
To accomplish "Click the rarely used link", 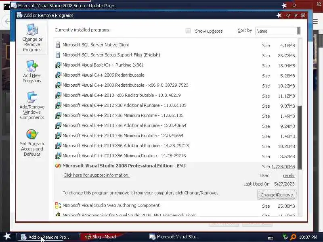I will tap(289, 175).
